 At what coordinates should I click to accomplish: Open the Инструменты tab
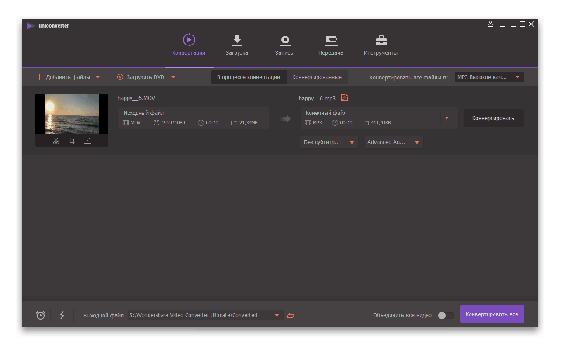pyautogui.click(x=381, y=45)
